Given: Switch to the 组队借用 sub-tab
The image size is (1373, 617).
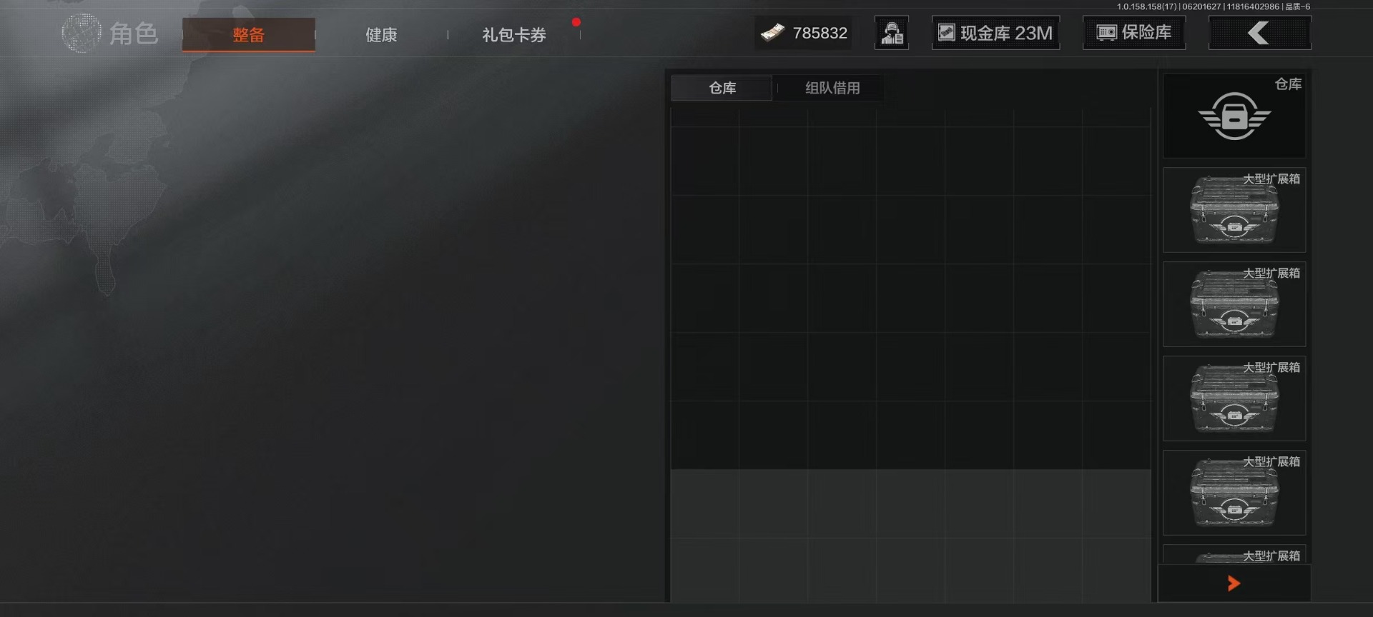Looking at the screenshot, I should (x=832, y=88).
